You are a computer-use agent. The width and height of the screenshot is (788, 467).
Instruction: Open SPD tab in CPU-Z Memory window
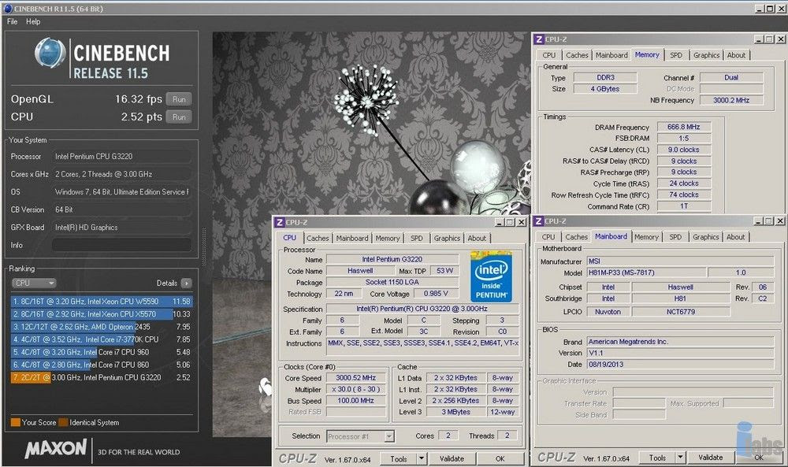[x=676, y=55]
